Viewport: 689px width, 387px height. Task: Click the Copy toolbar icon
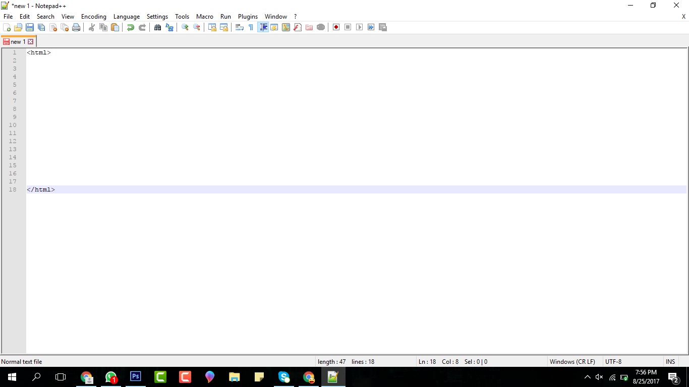click(103, 27)
